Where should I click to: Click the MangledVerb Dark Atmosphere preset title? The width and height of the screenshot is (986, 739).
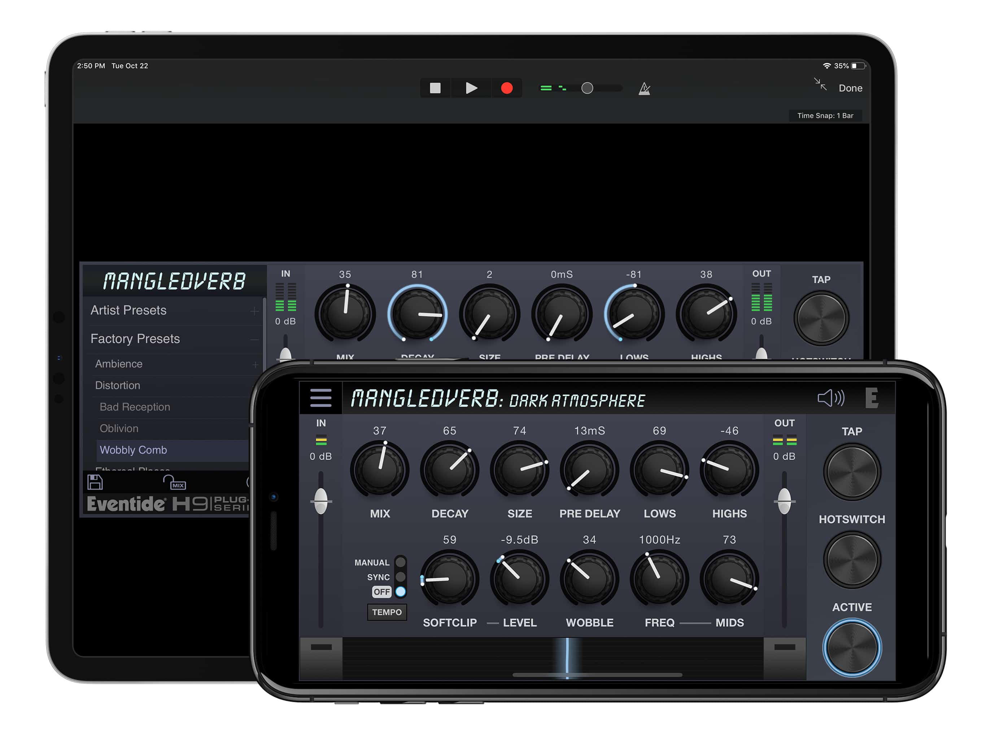498,399
